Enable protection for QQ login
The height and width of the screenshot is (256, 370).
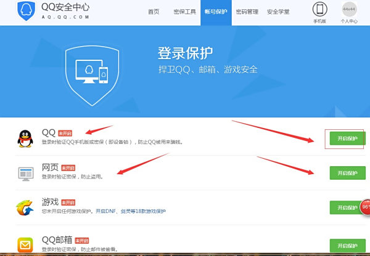point(347,138)
